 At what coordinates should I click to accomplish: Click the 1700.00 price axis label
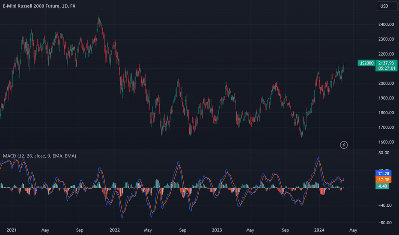(386, 127)
